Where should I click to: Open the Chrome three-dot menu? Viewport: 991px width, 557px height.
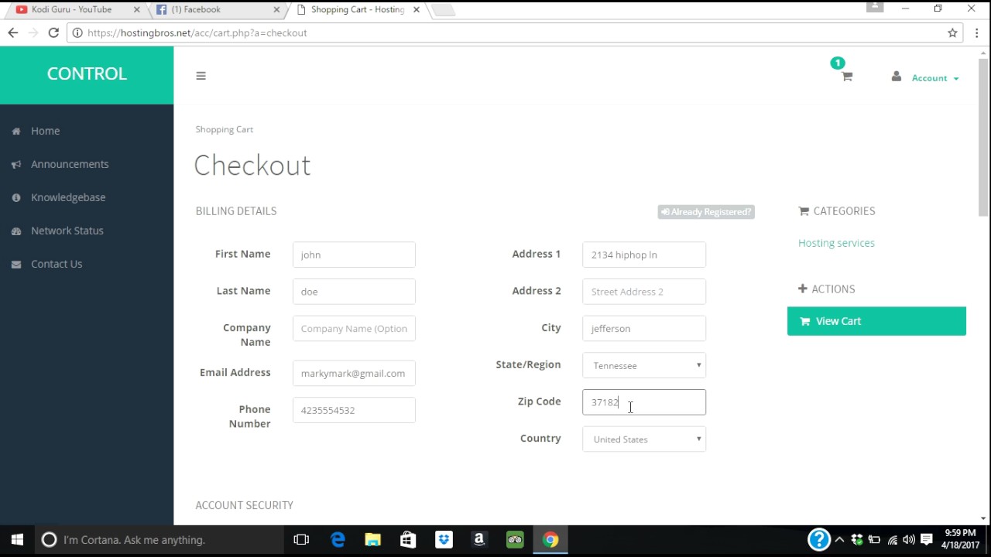[x=977, y=32]
